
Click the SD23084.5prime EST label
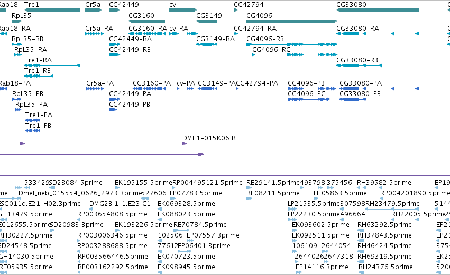[x=76, y=183]
